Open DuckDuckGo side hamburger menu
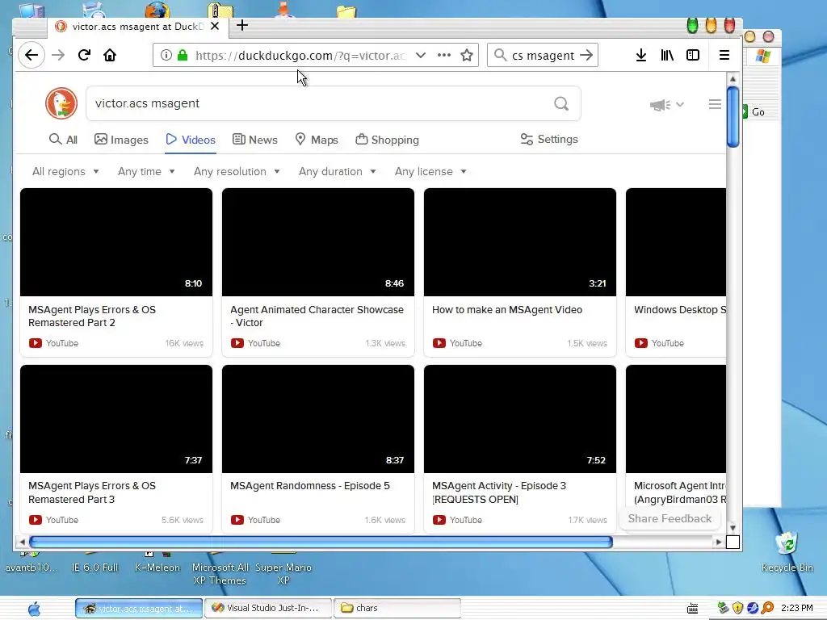 point(715,104)
